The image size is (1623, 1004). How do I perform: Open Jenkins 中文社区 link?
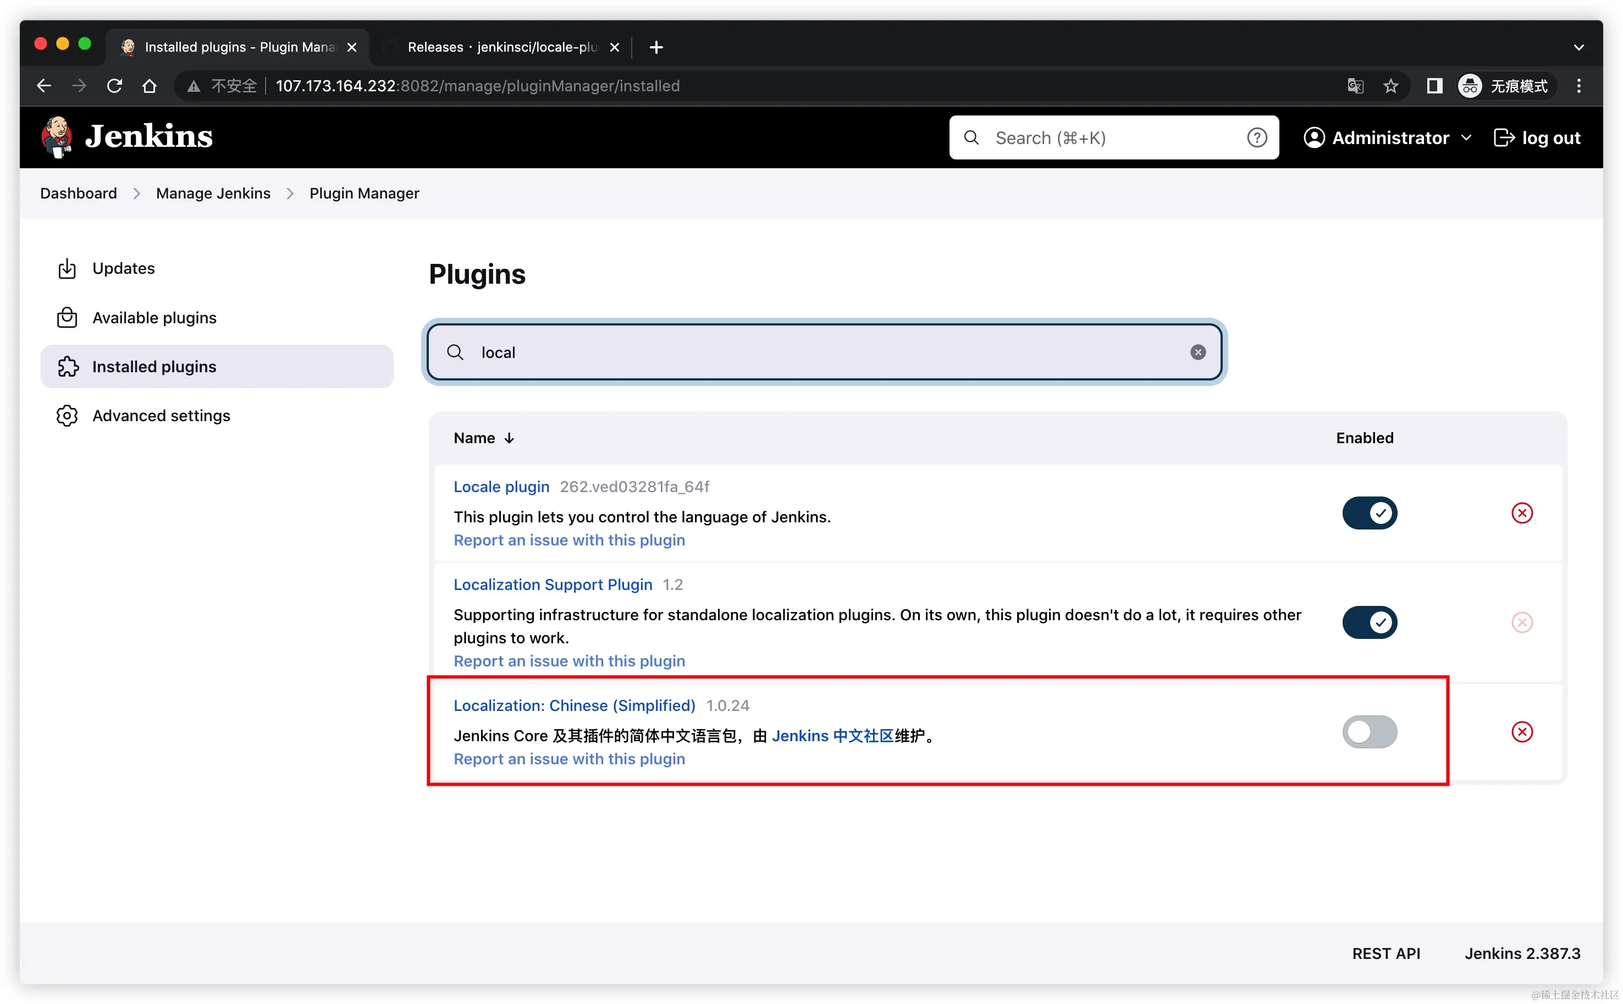[x=832, y=736]
